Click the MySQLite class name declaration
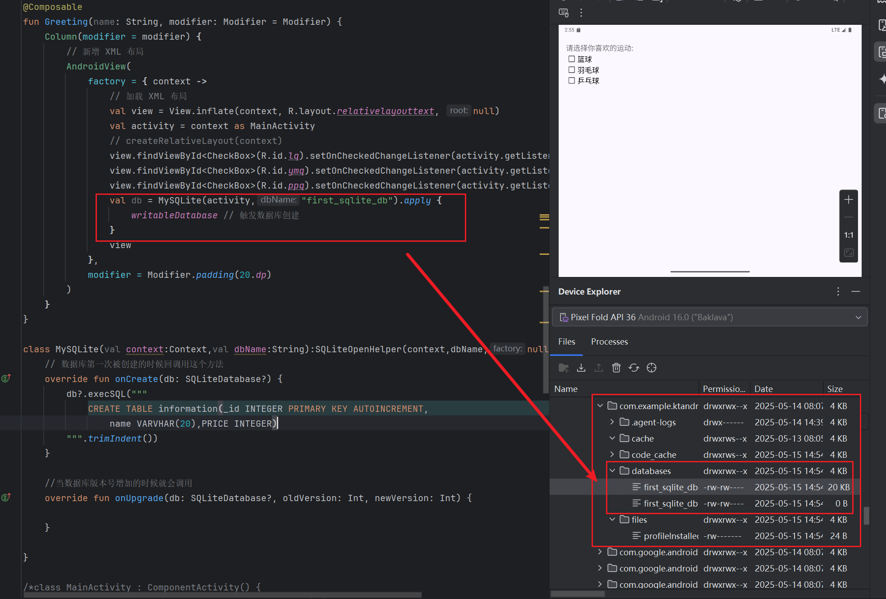Screen dimensions: 886x599 click(x=77, y=350)
